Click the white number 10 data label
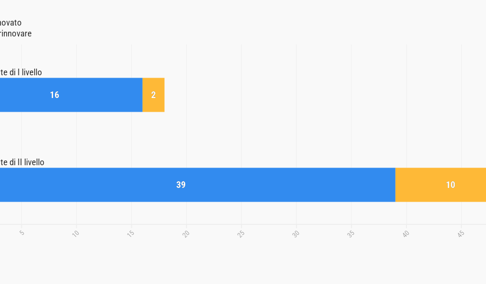 pyautogui.click(x=450, y=185)
